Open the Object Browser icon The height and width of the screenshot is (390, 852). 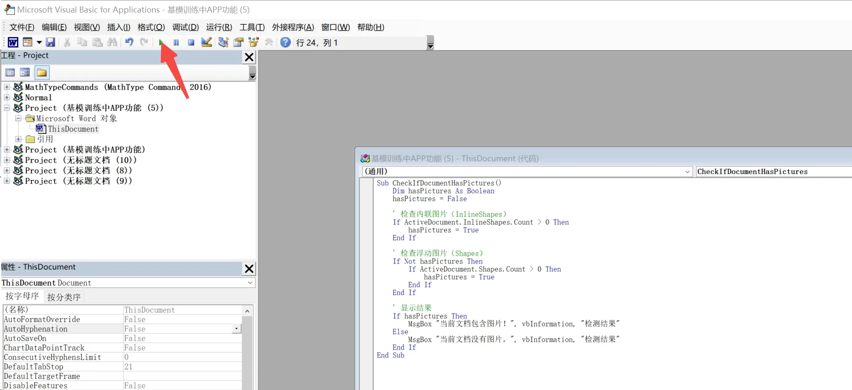254,42
